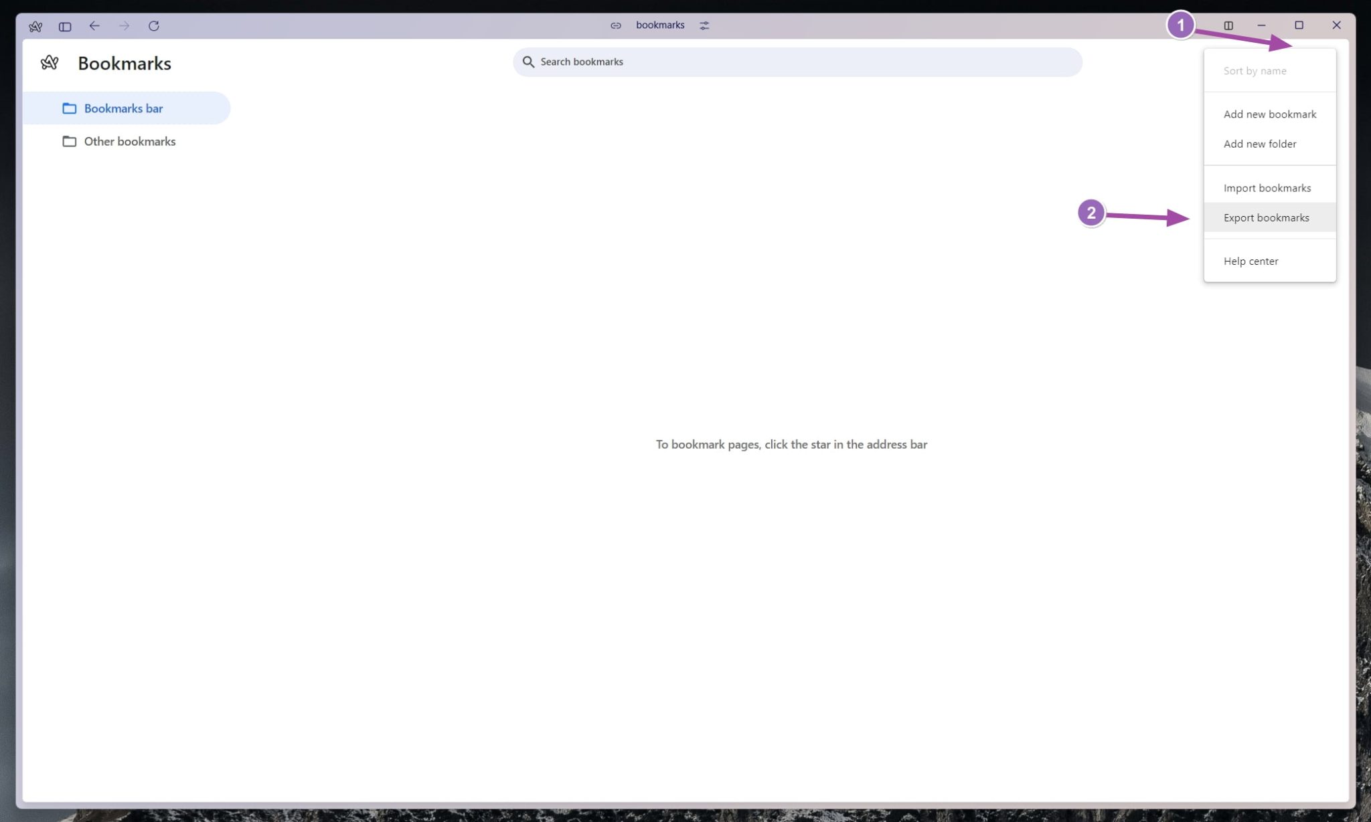This screenshot has width=1371, height=822.
Task: Click the bookmarks address bar text
Action: [660, 25]
